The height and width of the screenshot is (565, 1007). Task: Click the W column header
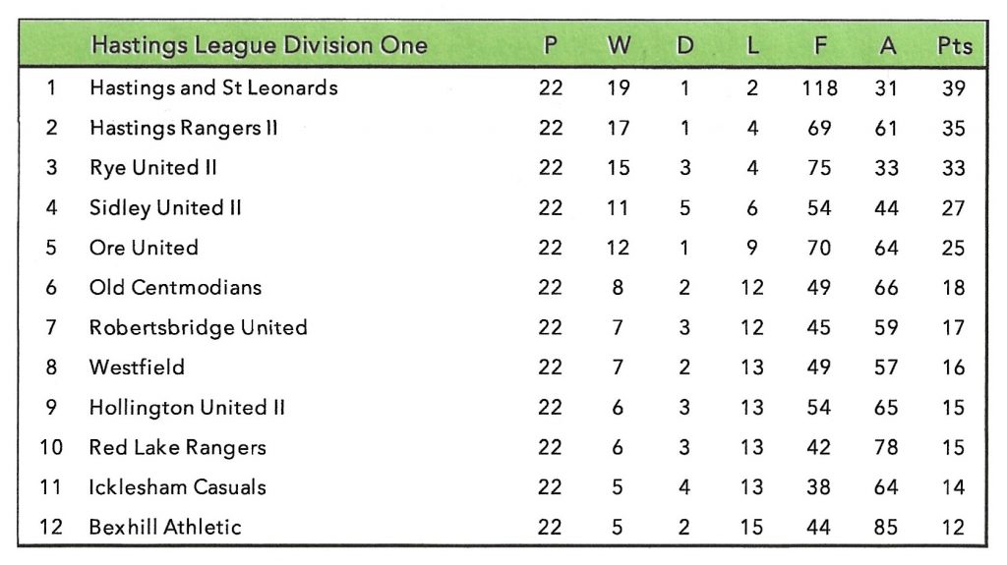tap(619, 46)
